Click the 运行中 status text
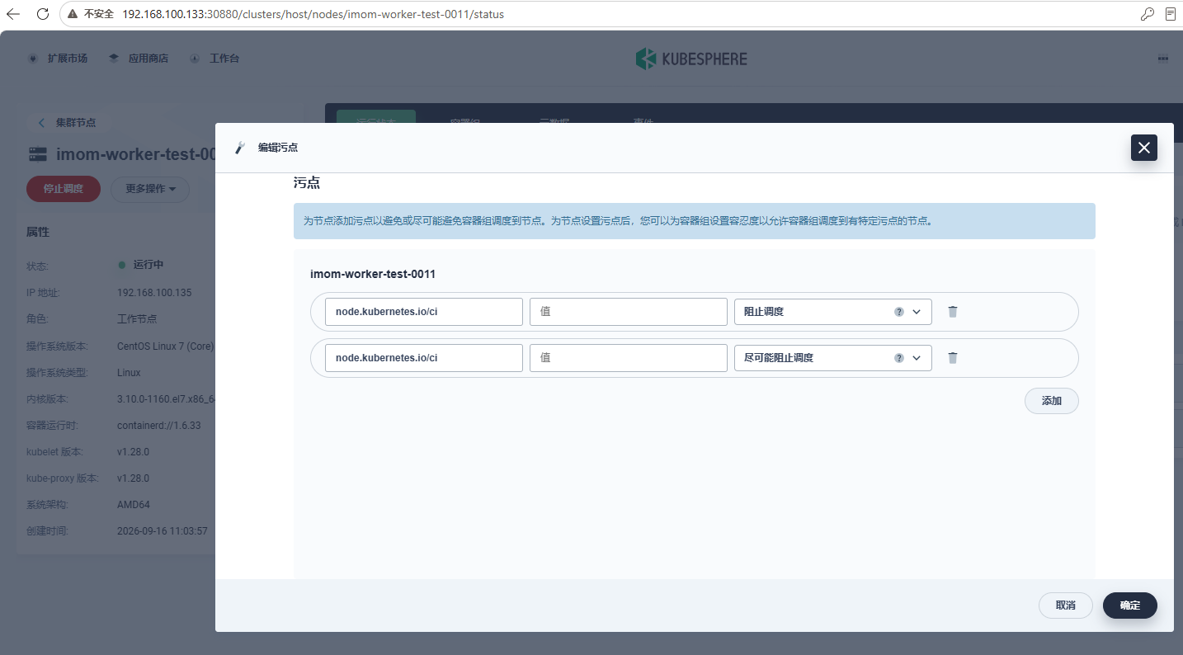The width and height of the screenshot is (1183, 655). 148,265
